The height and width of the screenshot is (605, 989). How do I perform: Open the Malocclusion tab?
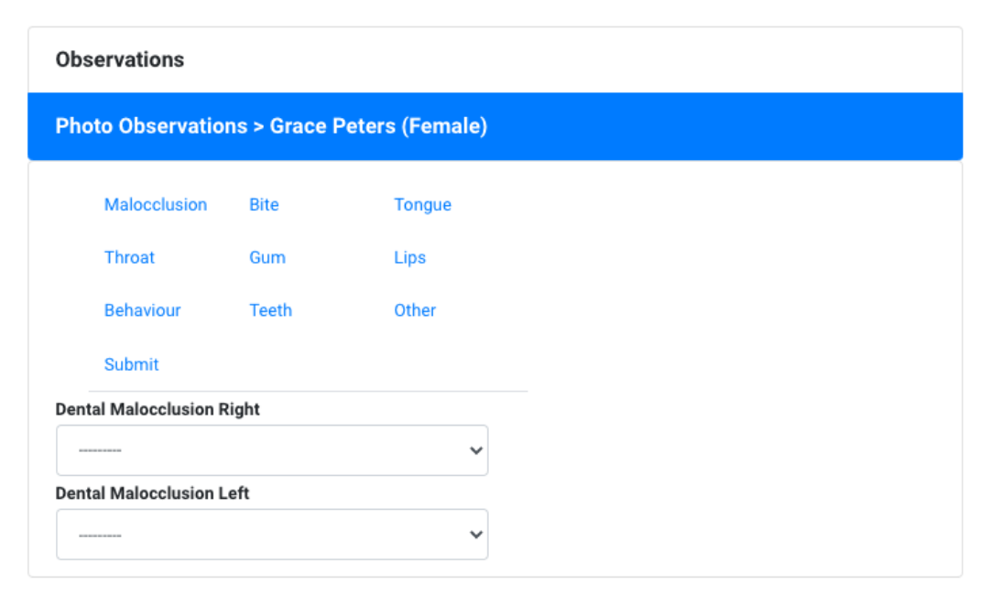click(x=156, y=205)
